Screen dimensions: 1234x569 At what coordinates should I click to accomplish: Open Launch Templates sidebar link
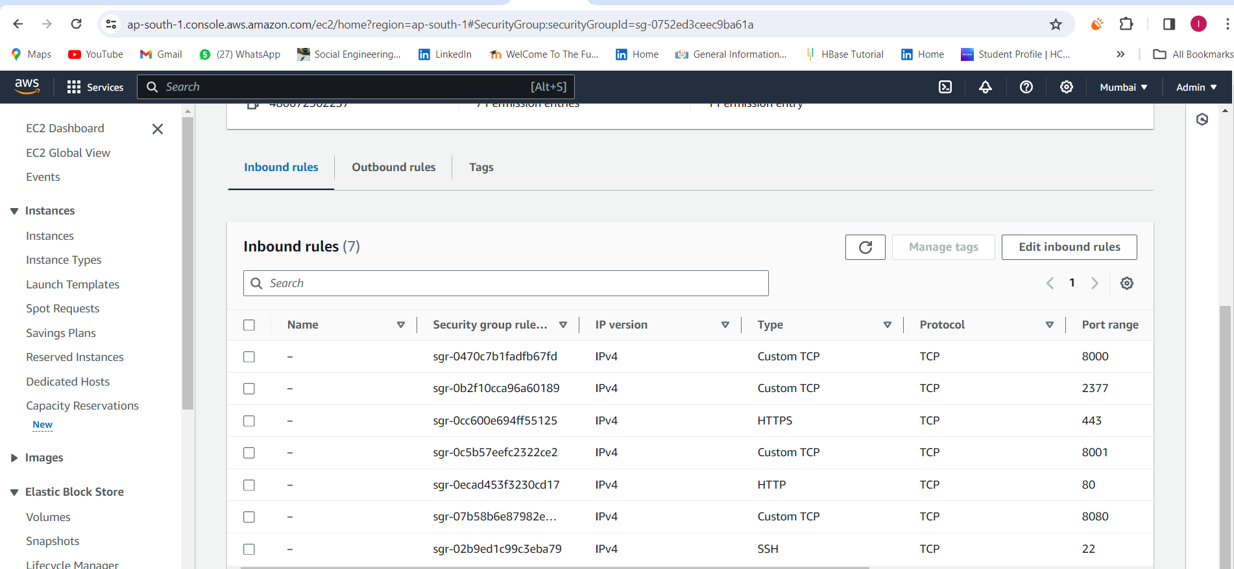click(x=73, y=284)
